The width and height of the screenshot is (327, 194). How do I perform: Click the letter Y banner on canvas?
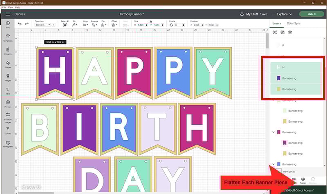213,73
